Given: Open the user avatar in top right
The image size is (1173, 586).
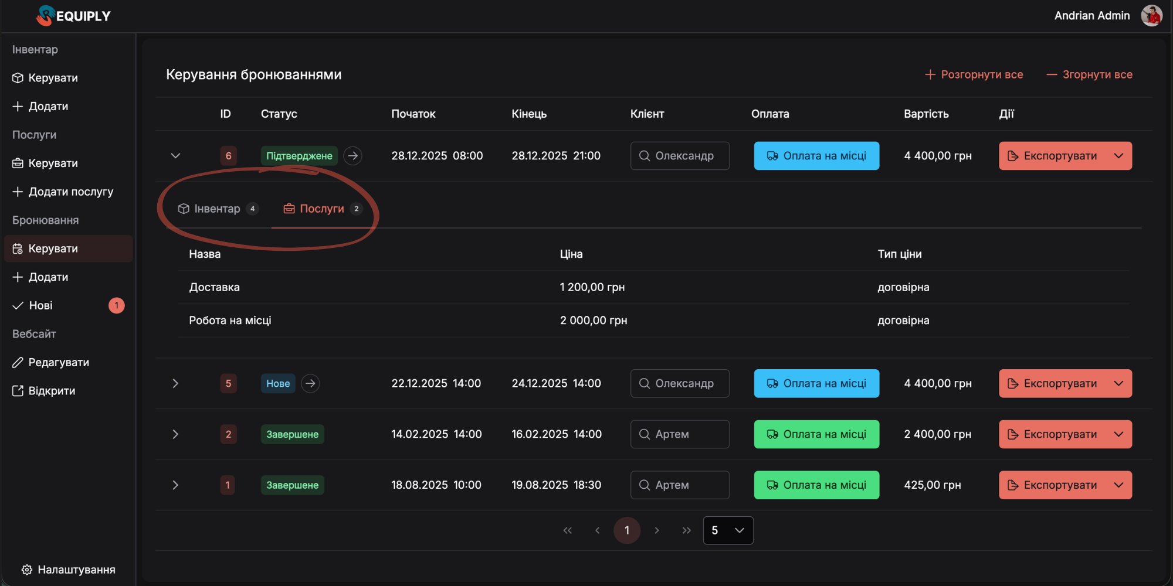Looking at the screenshot, I should [x=1151, y=16].
